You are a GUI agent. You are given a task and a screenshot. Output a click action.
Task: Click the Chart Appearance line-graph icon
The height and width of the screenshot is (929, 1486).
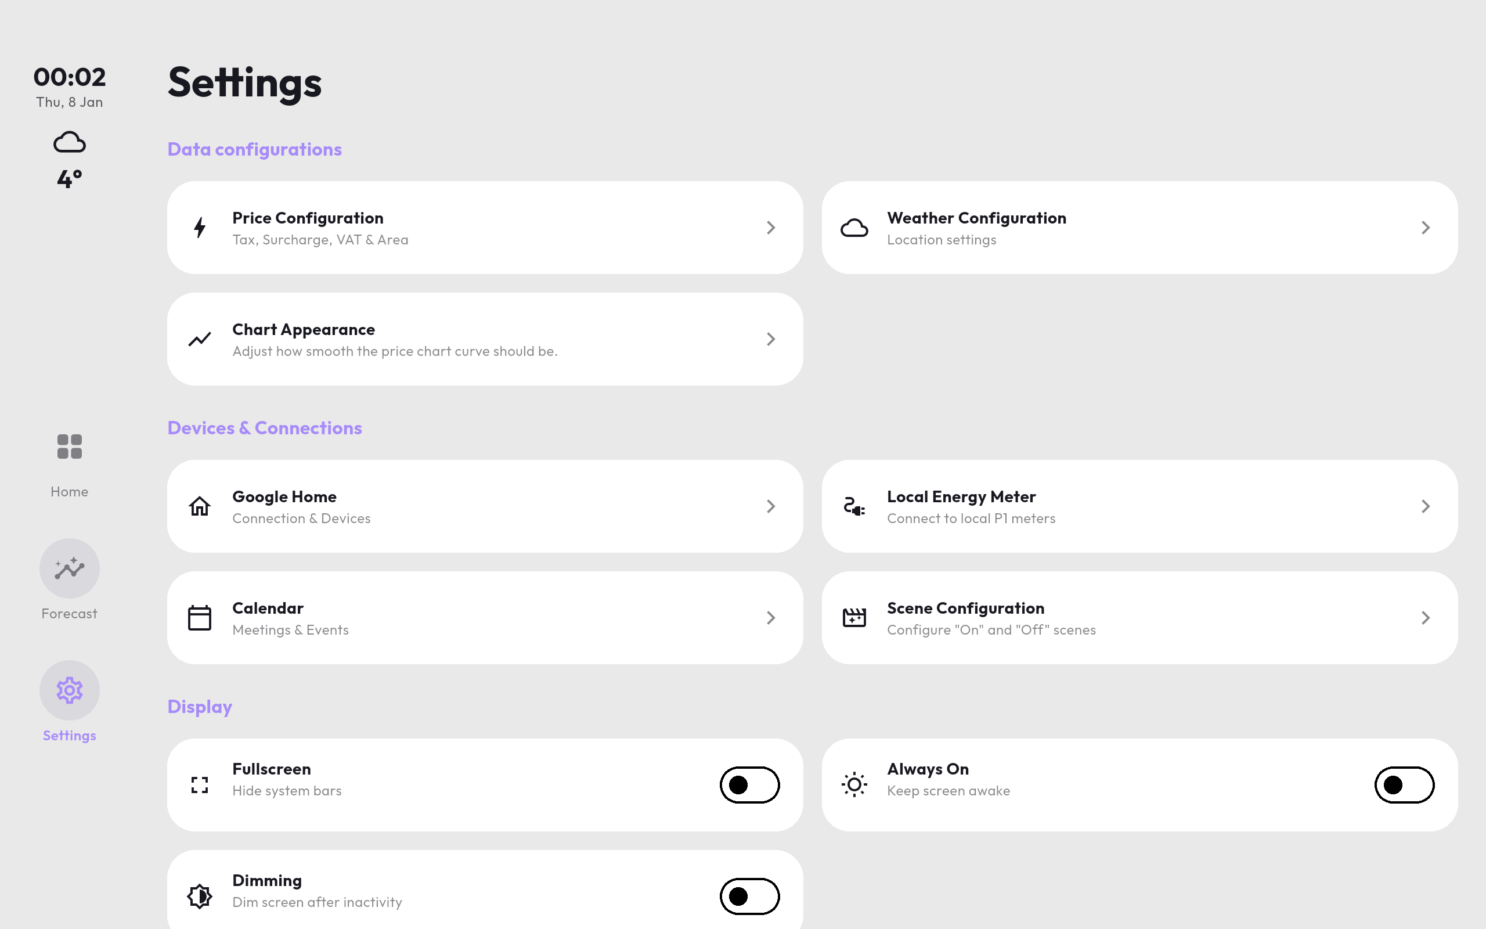[200, 339]
